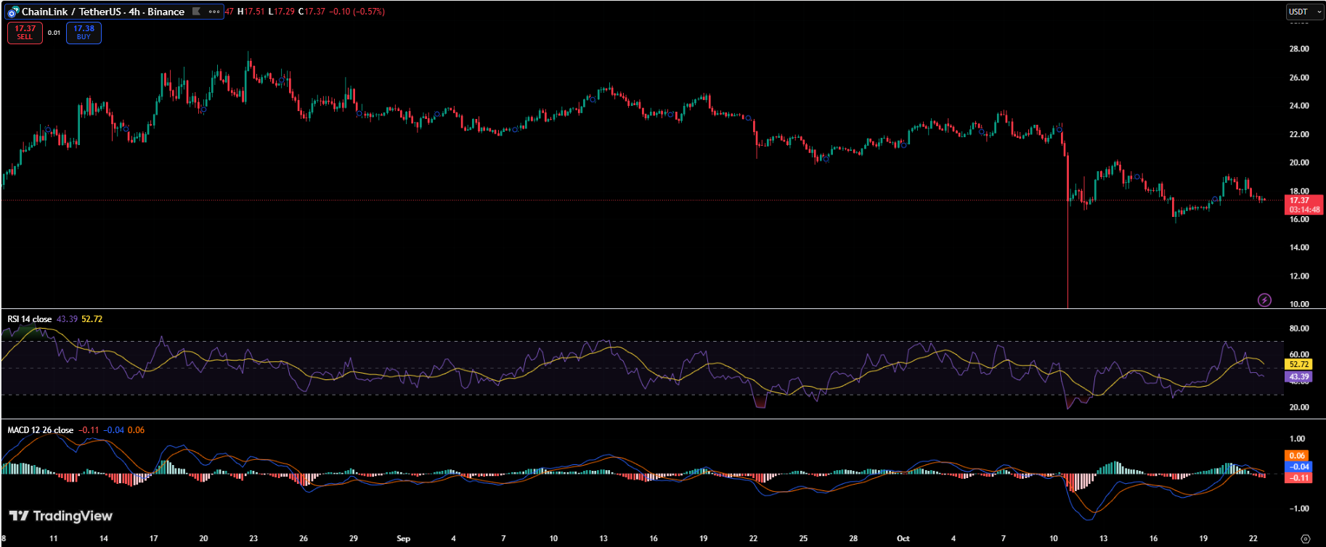
Task: Open chart settings gear at bottom-right corner
Action: click(1305, 538)
